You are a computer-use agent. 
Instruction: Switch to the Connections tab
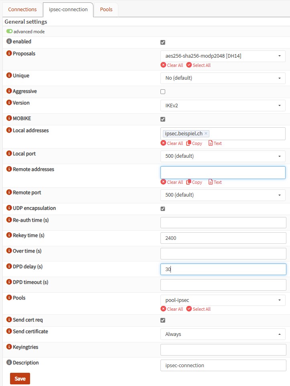[22, 9]
